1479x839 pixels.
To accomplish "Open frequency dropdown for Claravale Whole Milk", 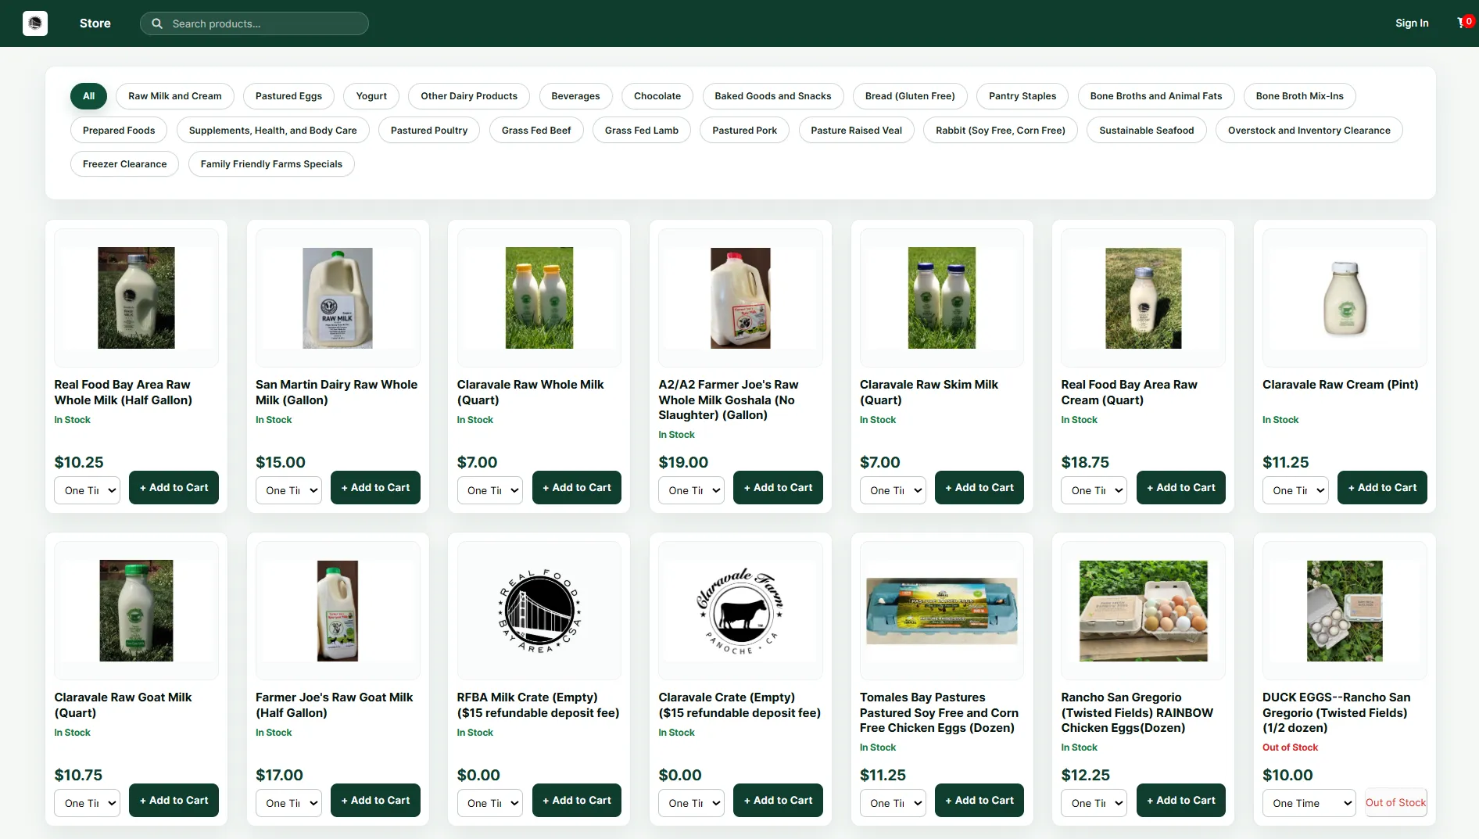I will click(x=490, y=490).
